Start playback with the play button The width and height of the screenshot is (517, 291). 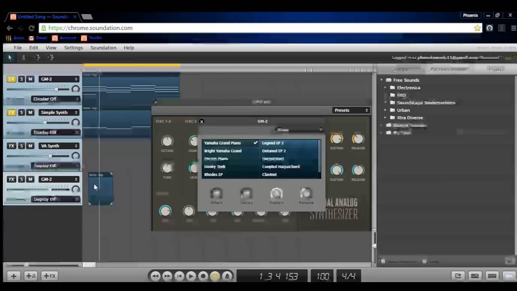(x=191, y=276)
